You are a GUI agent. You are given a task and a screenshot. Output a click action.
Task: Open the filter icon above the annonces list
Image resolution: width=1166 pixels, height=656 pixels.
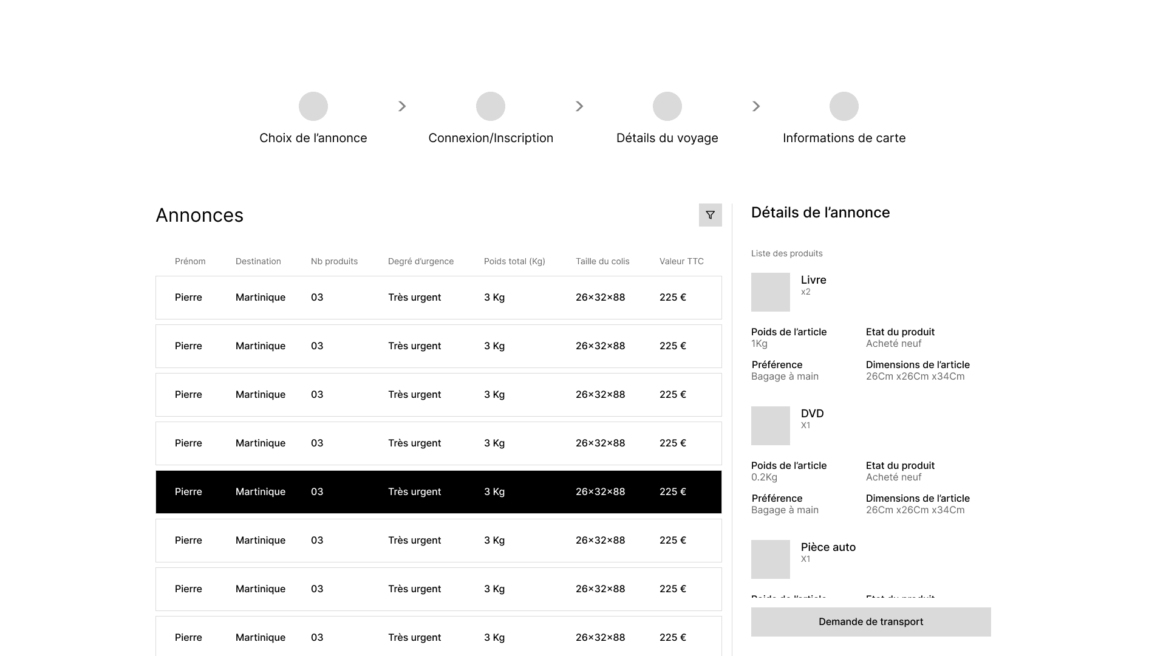[x=710, y=215]
